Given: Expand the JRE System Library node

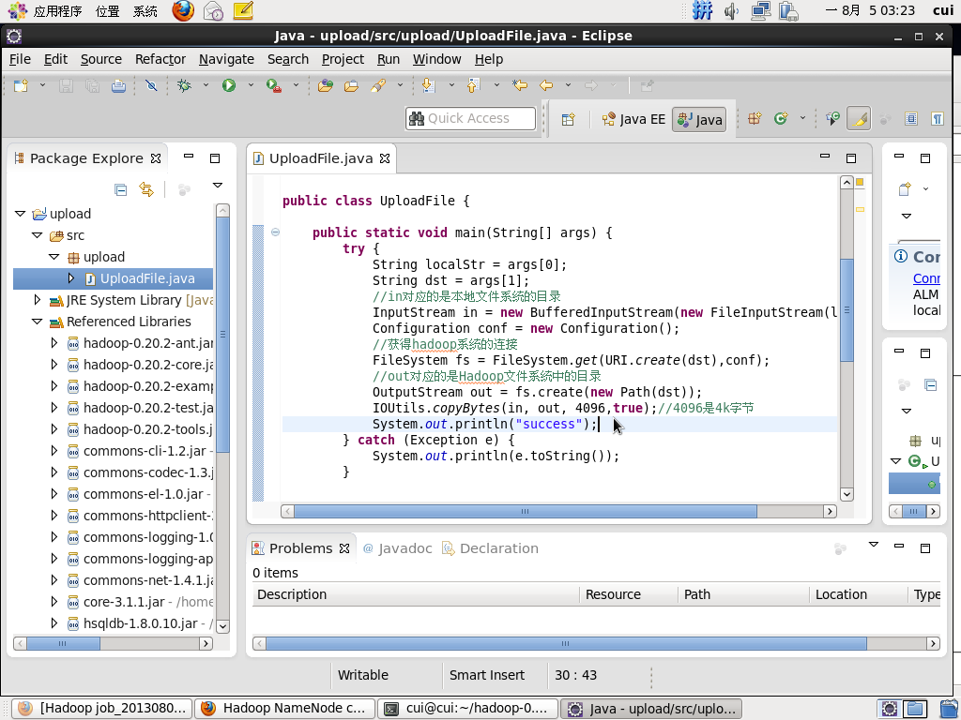Looking at the screenshot, I should coord(38,300).
